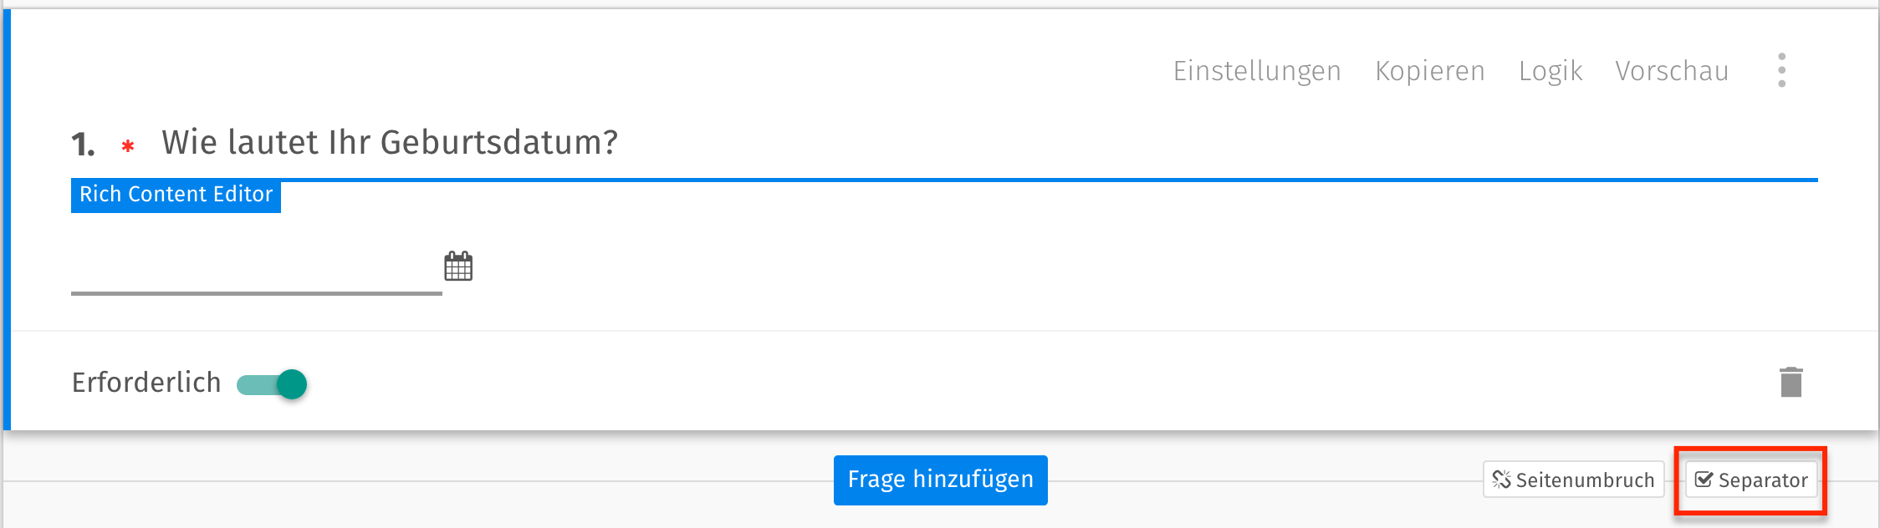Open Einstellungen for this question

coord(1257,70)
